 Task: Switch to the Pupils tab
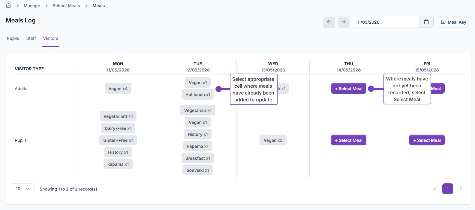coord(13,38)
